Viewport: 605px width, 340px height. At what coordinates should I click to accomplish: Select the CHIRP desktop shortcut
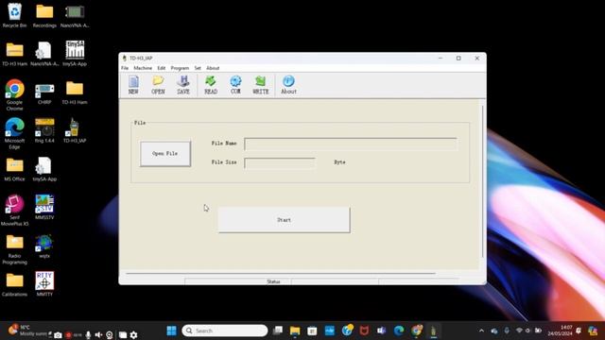(44, 93)
